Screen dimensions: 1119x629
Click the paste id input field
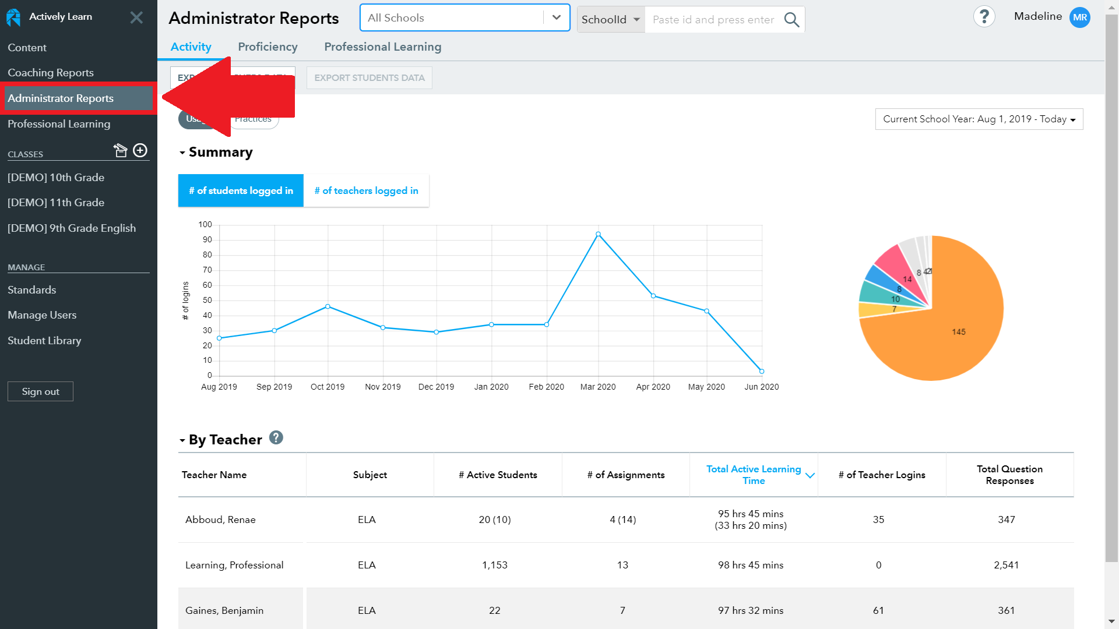pyautogui.click(x=713, y=19)
